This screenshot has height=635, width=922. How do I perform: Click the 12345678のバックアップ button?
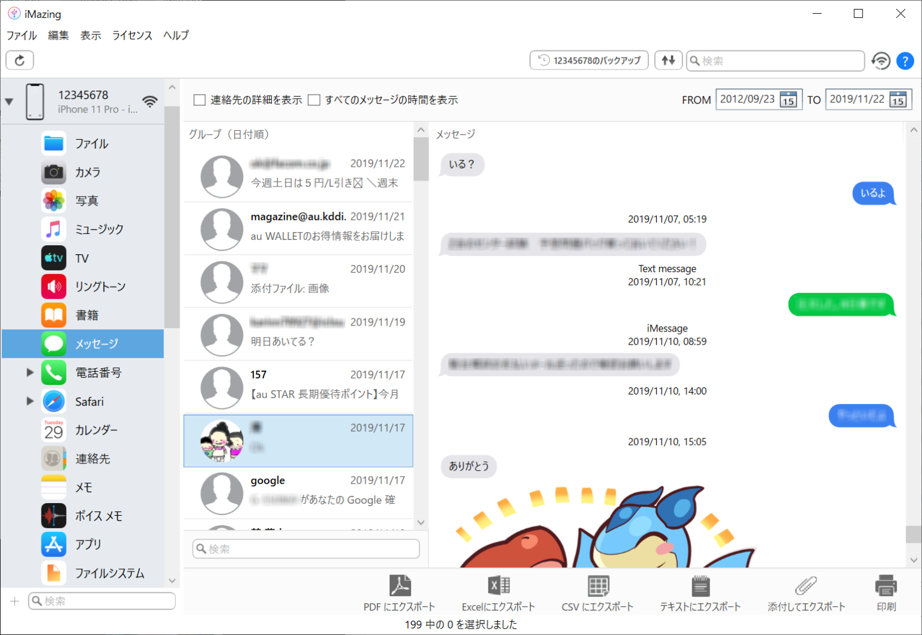point(589,60)
